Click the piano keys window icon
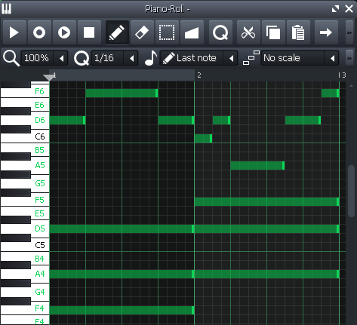The image size is (357, 325). click(7, 9)
